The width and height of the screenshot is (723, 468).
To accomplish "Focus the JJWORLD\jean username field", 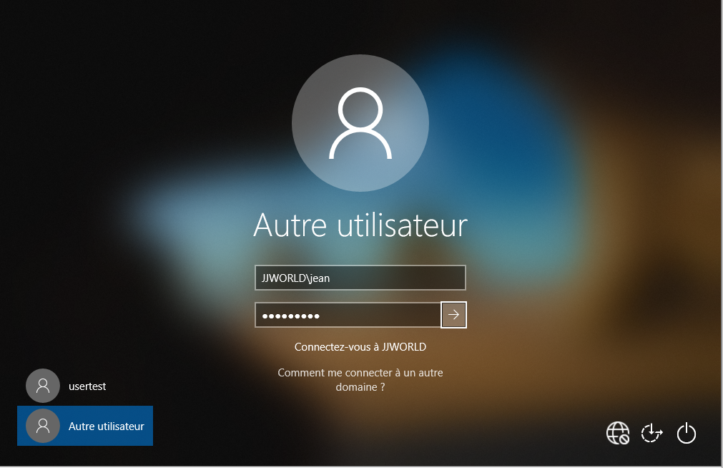I will [x=360, y=278].
